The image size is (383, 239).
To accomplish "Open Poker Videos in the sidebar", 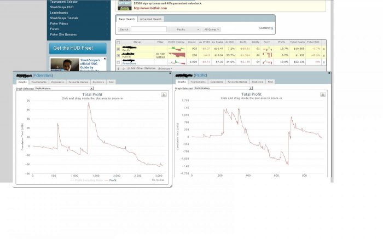I will (x=59, y=24).
